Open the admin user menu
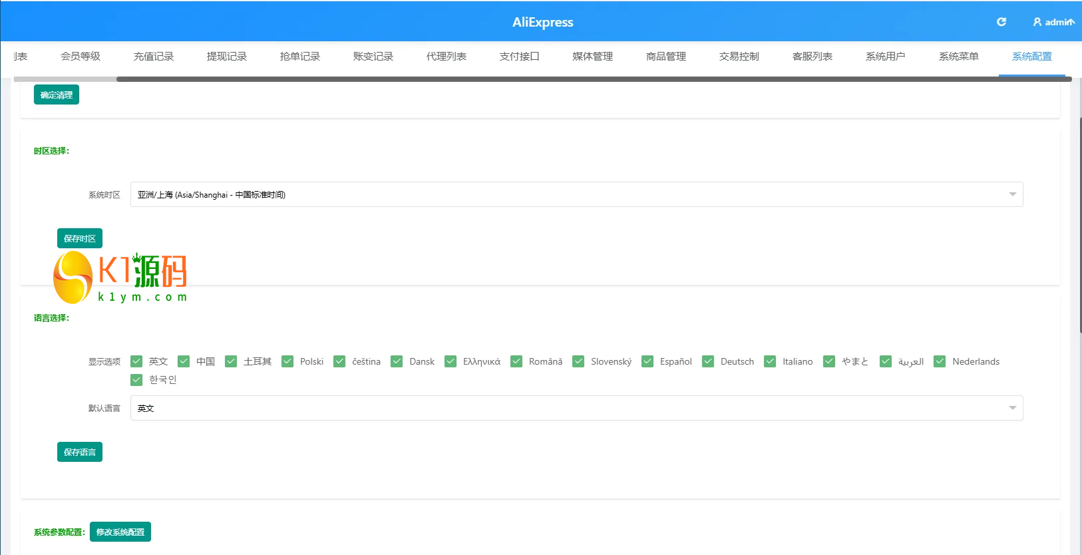1082x555 pixels. click(x=1053, y=22)
